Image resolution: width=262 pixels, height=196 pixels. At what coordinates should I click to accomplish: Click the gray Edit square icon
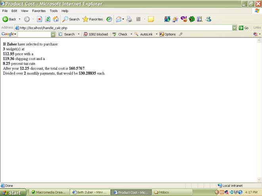click(x=138, y=19)
